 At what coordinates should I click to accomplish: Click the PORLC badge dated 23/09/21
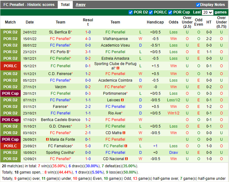[x=10, y=146]
